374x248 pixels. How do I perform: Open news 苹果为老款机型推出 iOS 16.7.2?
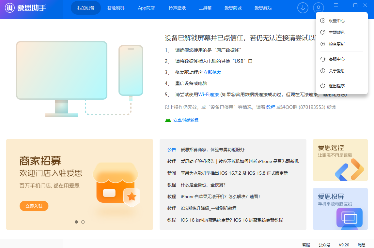[x=234, y=173]
